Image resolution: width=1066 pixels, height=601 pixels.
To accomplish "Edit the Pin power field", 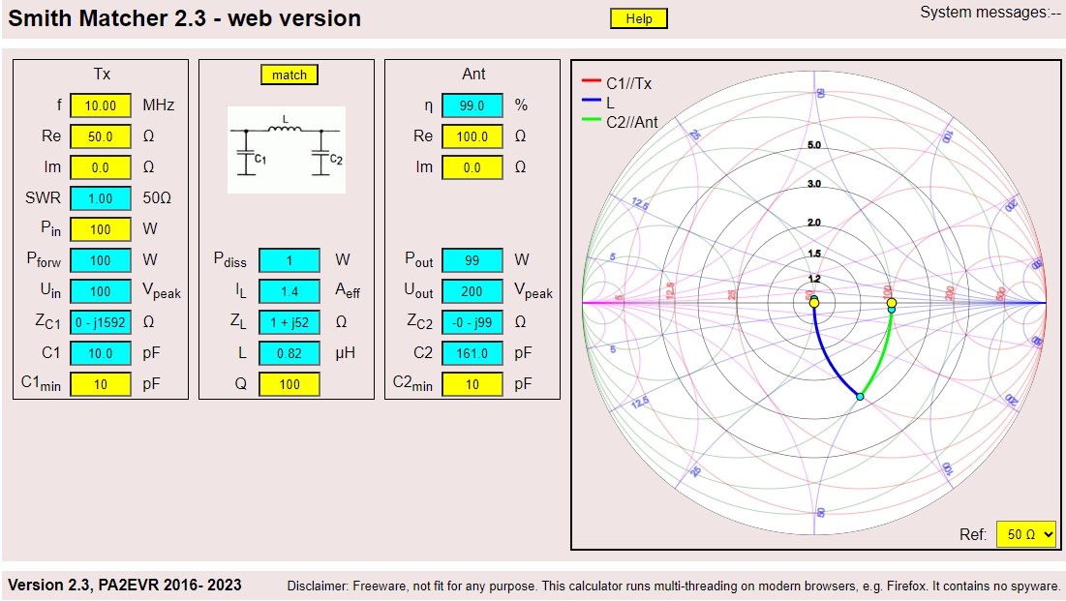I will [x=101, y=229].
